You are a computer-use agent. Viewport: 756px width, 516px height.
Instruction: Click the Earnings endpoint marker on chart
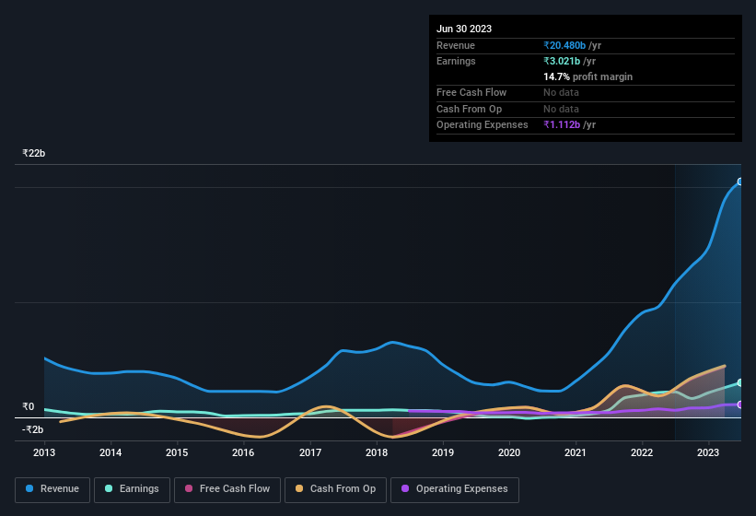740,382
